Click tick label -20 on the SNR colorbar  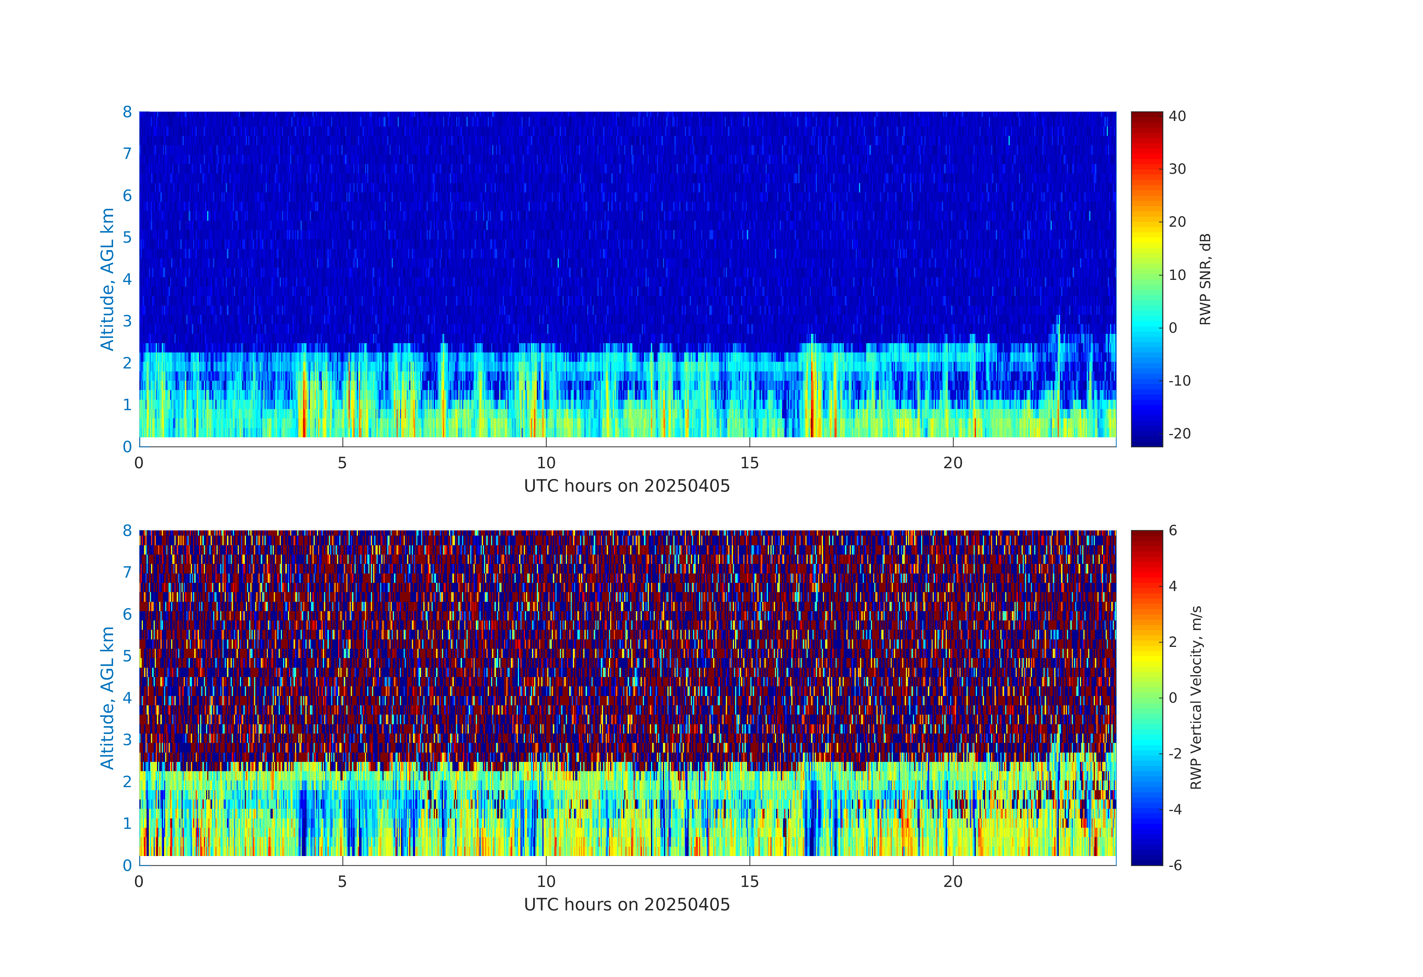[x=1179, y=434]
